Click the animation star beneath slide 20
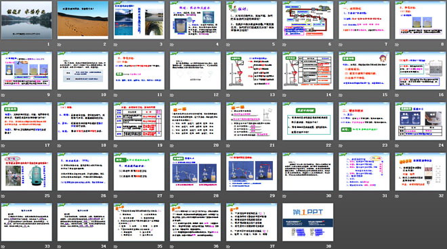This screenshot has height=249, width=447. coord(172,145)
